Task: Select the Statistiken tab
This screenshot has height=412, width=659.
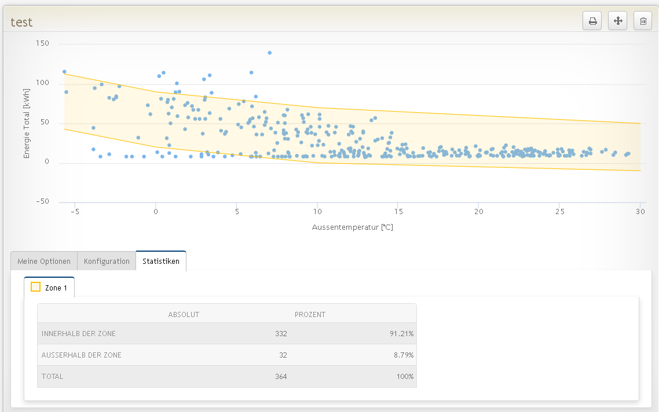Action: pos(161,261)
